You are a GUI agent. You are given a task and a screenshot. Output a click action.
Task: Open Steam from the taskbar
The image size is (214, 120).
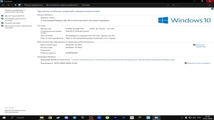(58, 118)
